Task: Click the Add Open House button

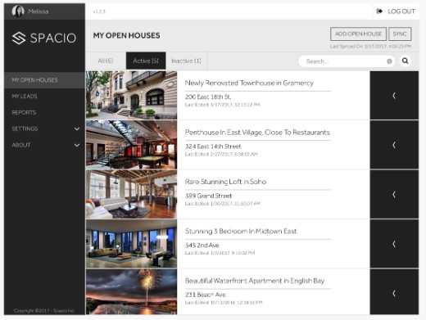Action: coord(358,34)
